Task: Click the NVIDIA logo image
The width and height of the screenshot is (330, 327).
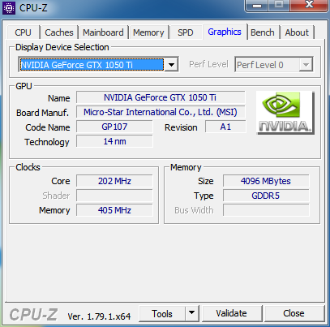Action: coord(285,113)
